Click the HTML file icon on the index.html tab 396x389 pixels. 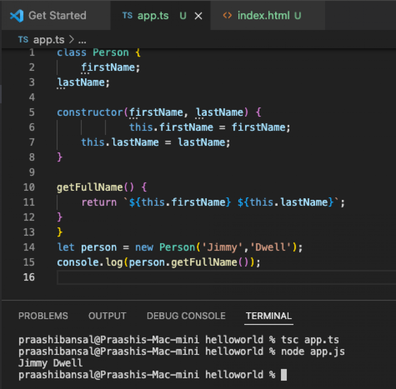(x=227, y=15)
